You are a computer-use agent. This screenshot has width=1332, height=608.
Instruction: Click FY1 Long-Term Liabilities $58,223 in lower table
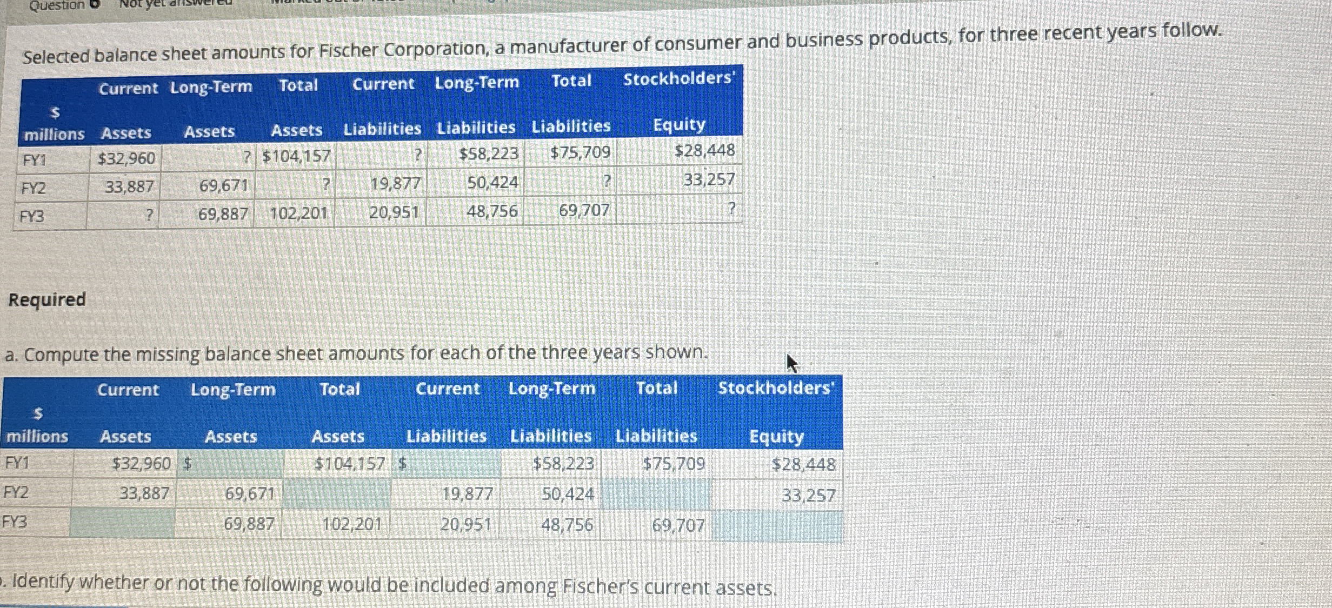click(563, 464)
